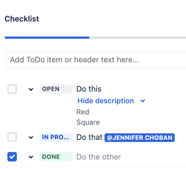Image resolution: width=186 pixels, height=169 pixels.
Task: Click the Checklist heading
Action: coord(22,19)
